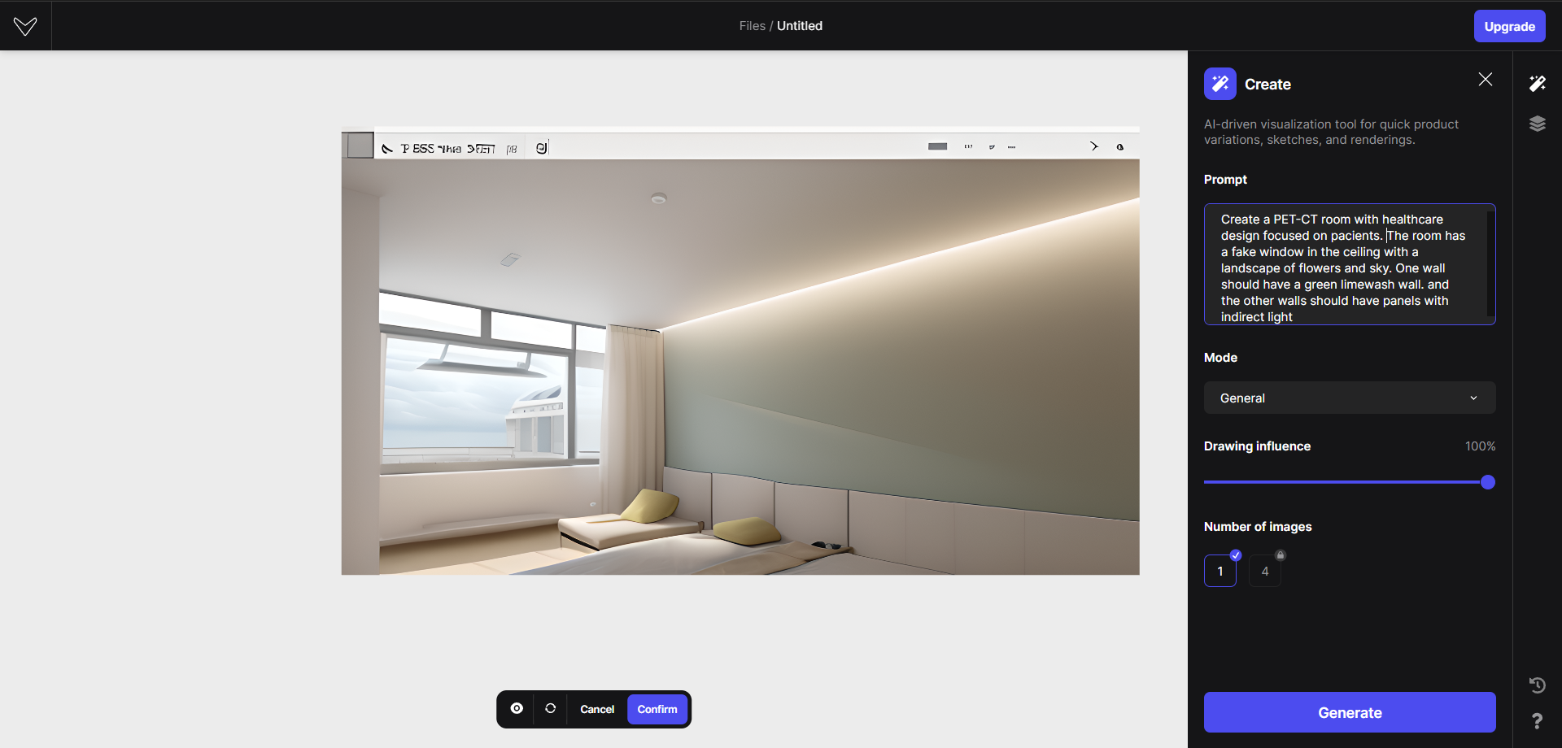Viewport: 1562px width, 748px height.
Task: Click the regenerate refresh icon
Action: 551,709
